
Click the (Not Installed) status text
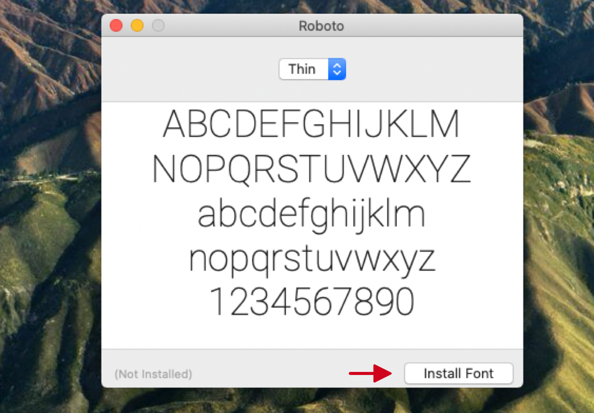coord(153,374)
